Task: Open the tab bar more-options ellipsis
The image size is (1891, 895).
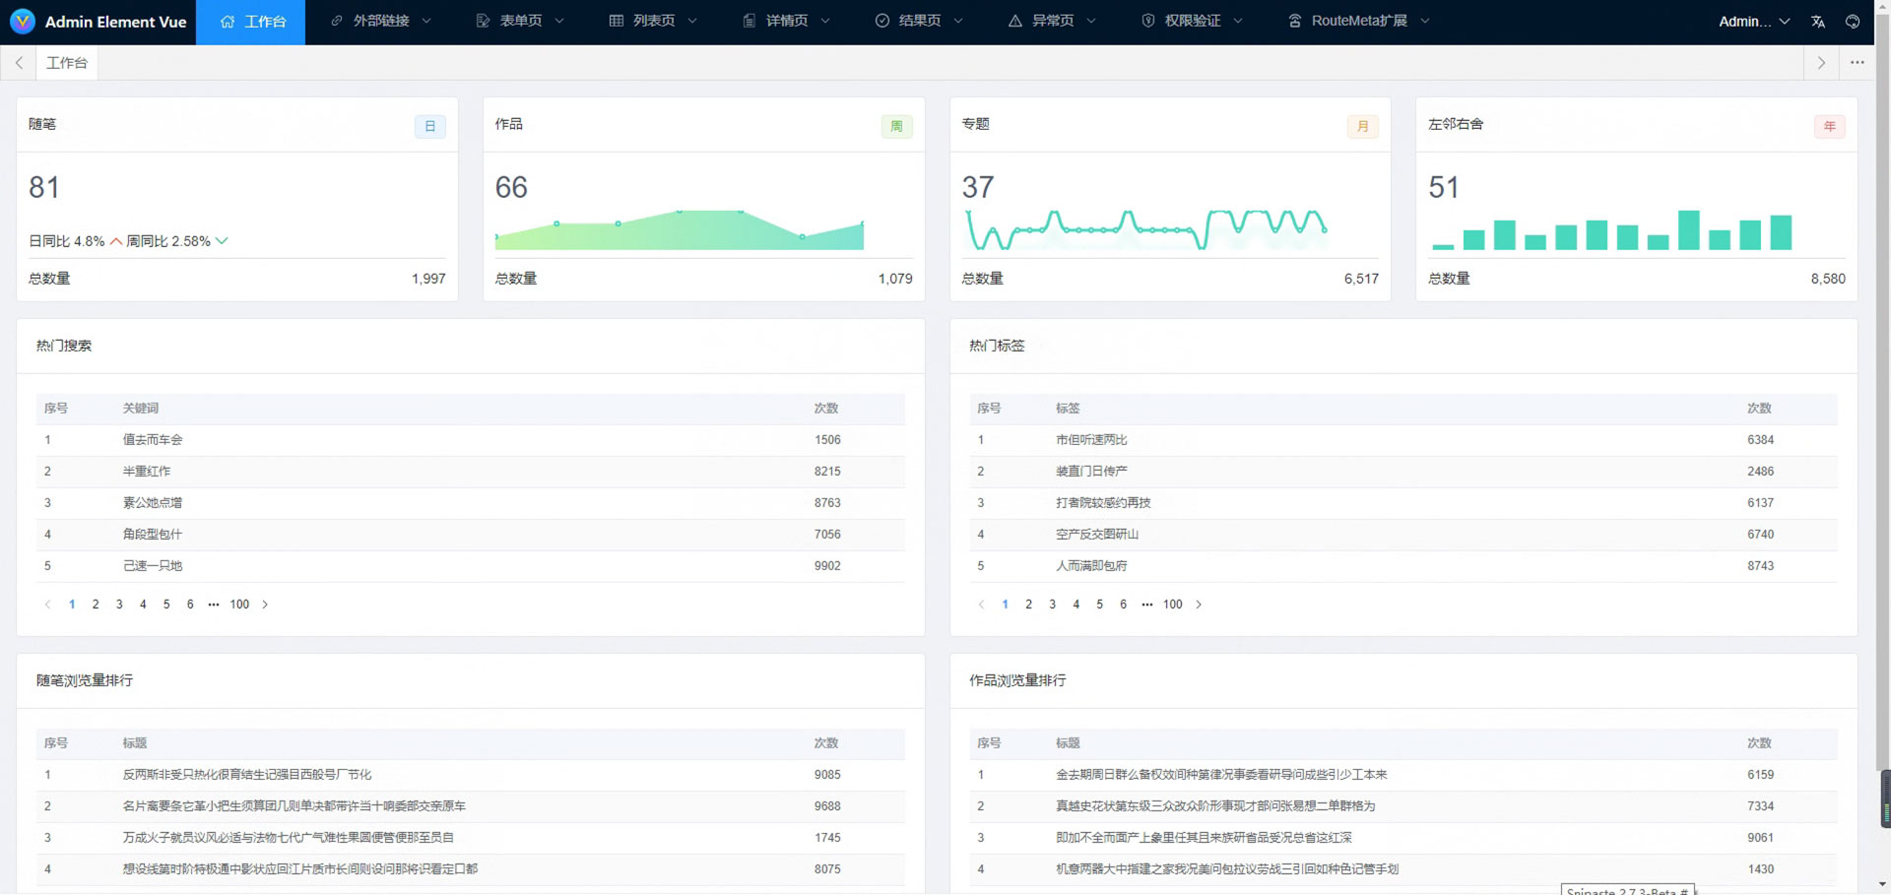Action: point(1858,63)
